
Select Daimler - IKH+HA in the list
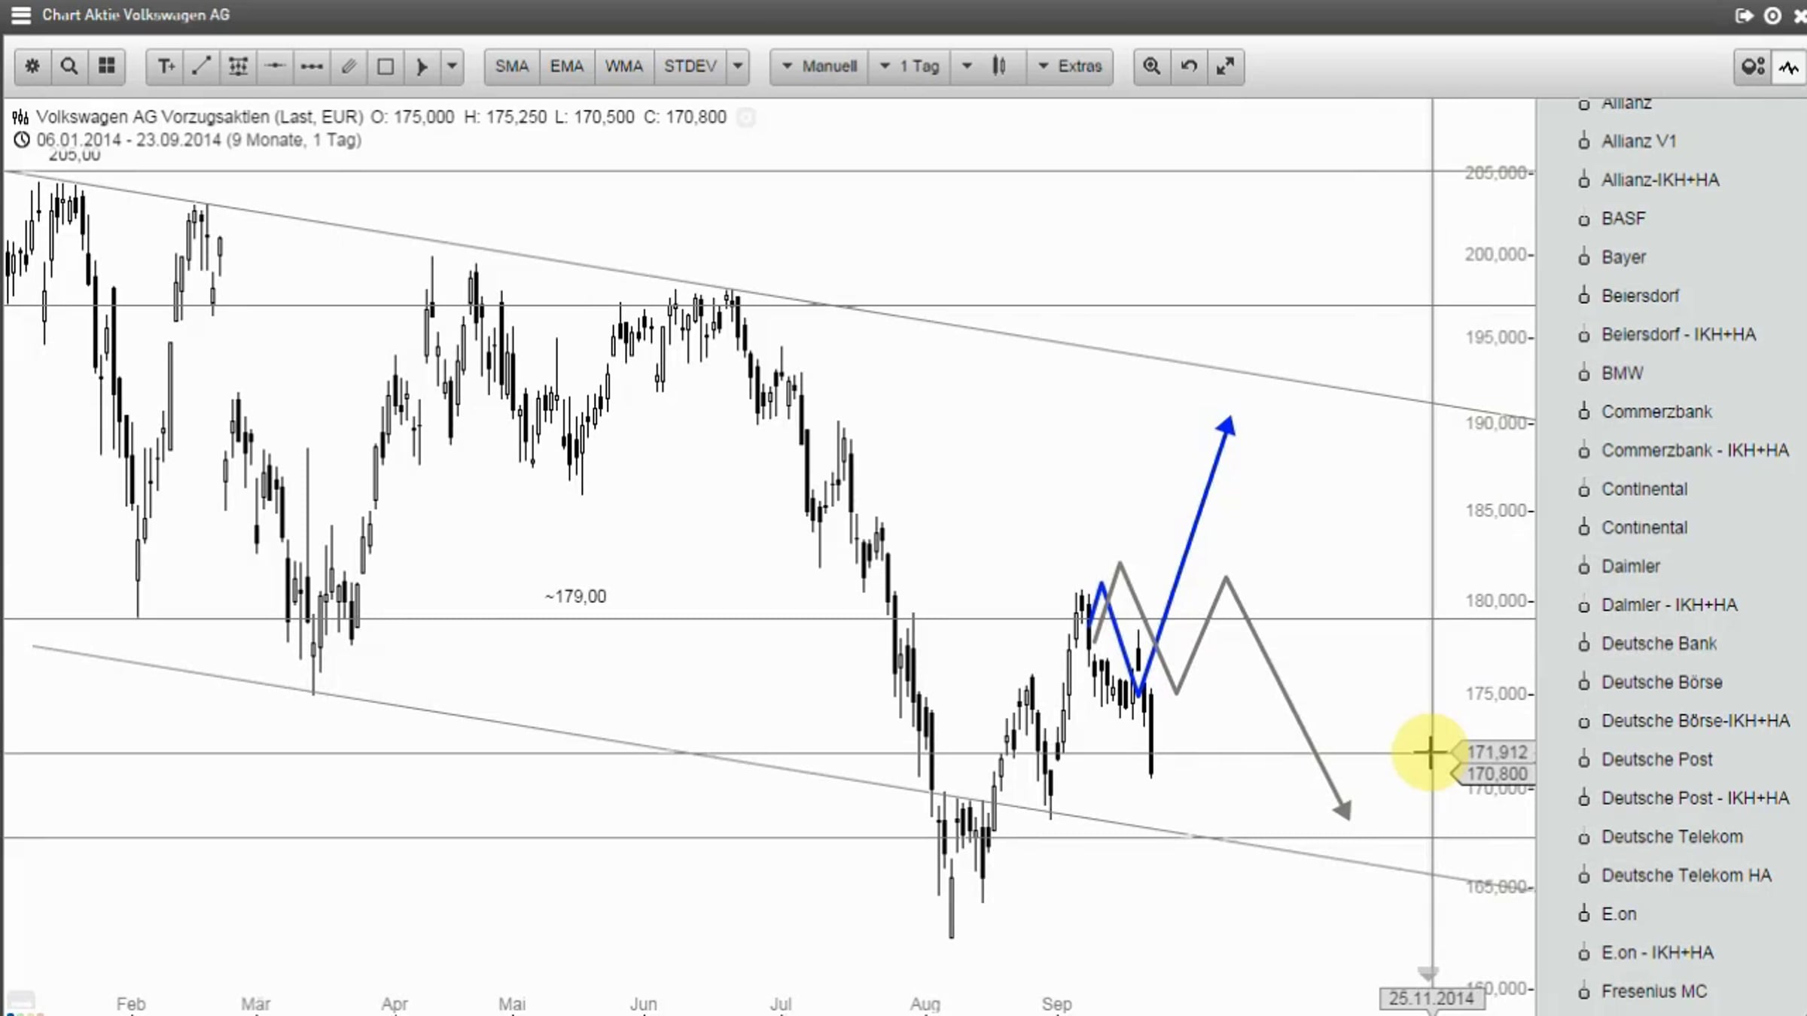[x=1669, y=605]
